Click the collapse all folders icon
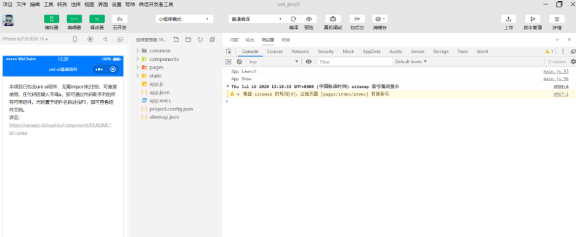 pos(213,39)
